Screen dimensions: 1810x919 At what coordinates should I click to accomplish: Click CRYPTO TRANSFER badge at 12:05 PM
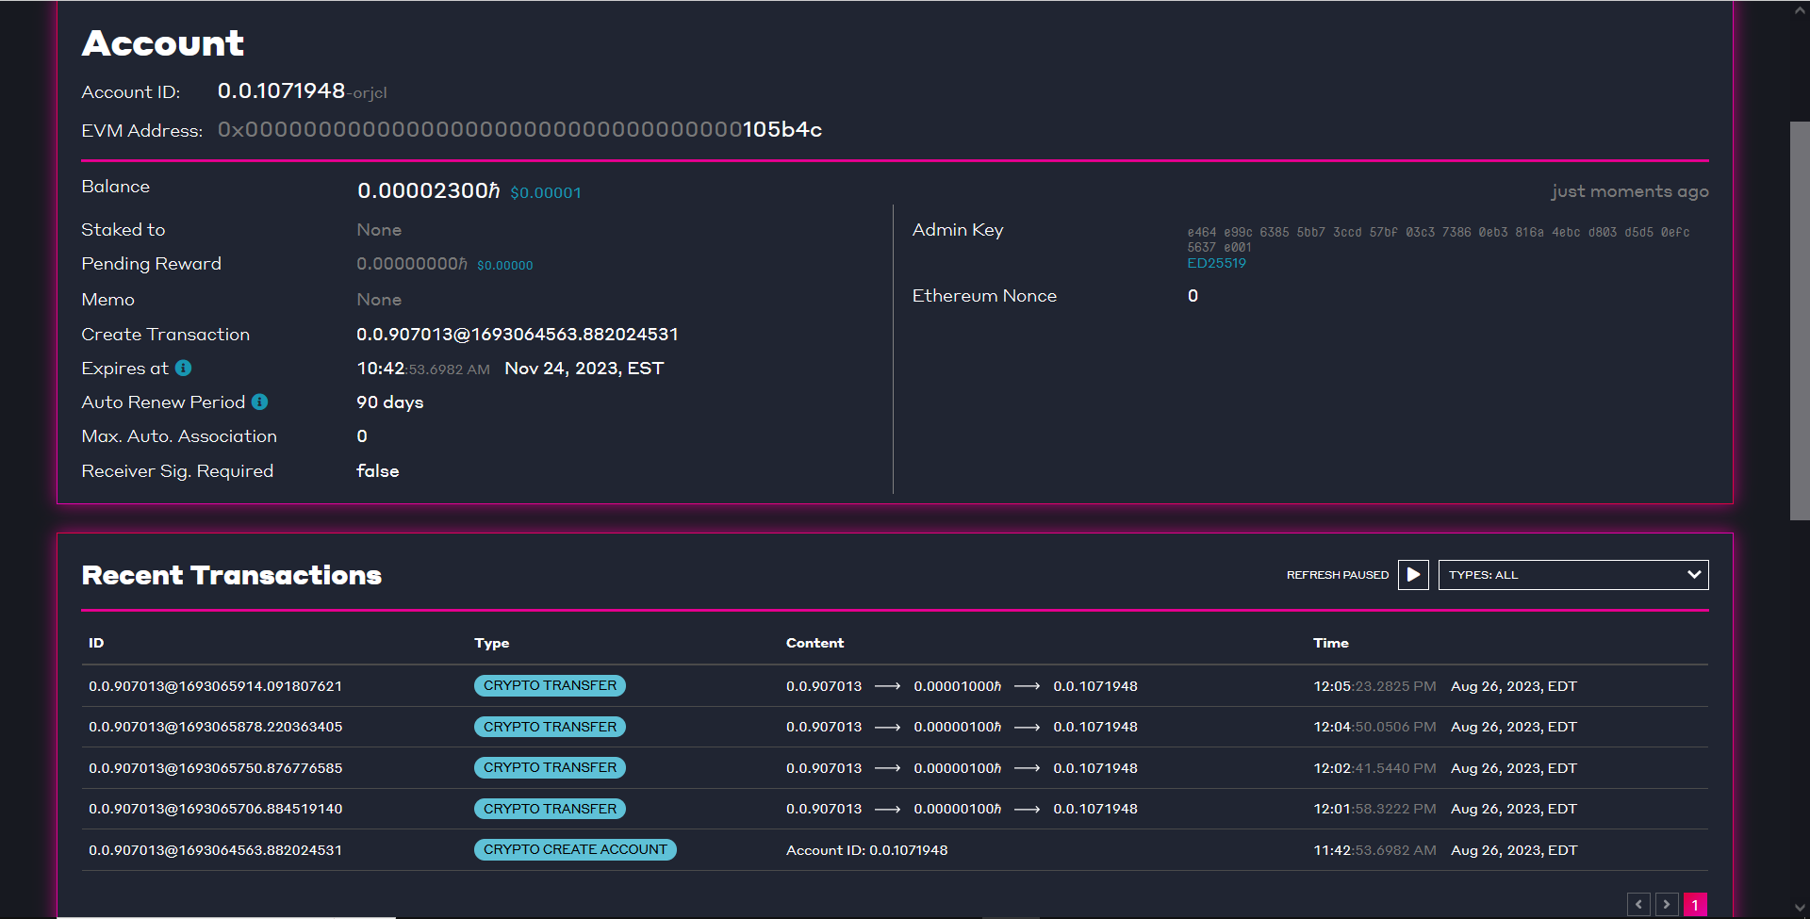[x=550, y=686]
